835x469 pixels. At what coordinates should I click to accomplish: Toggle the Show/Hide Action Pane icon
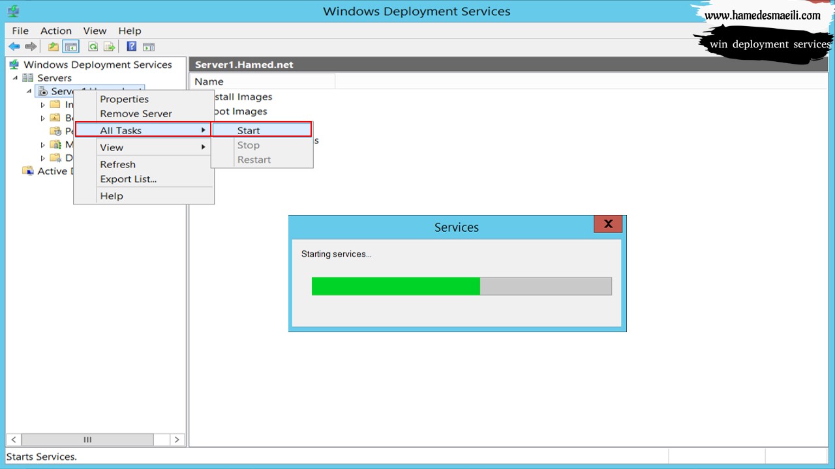(149, 47)
